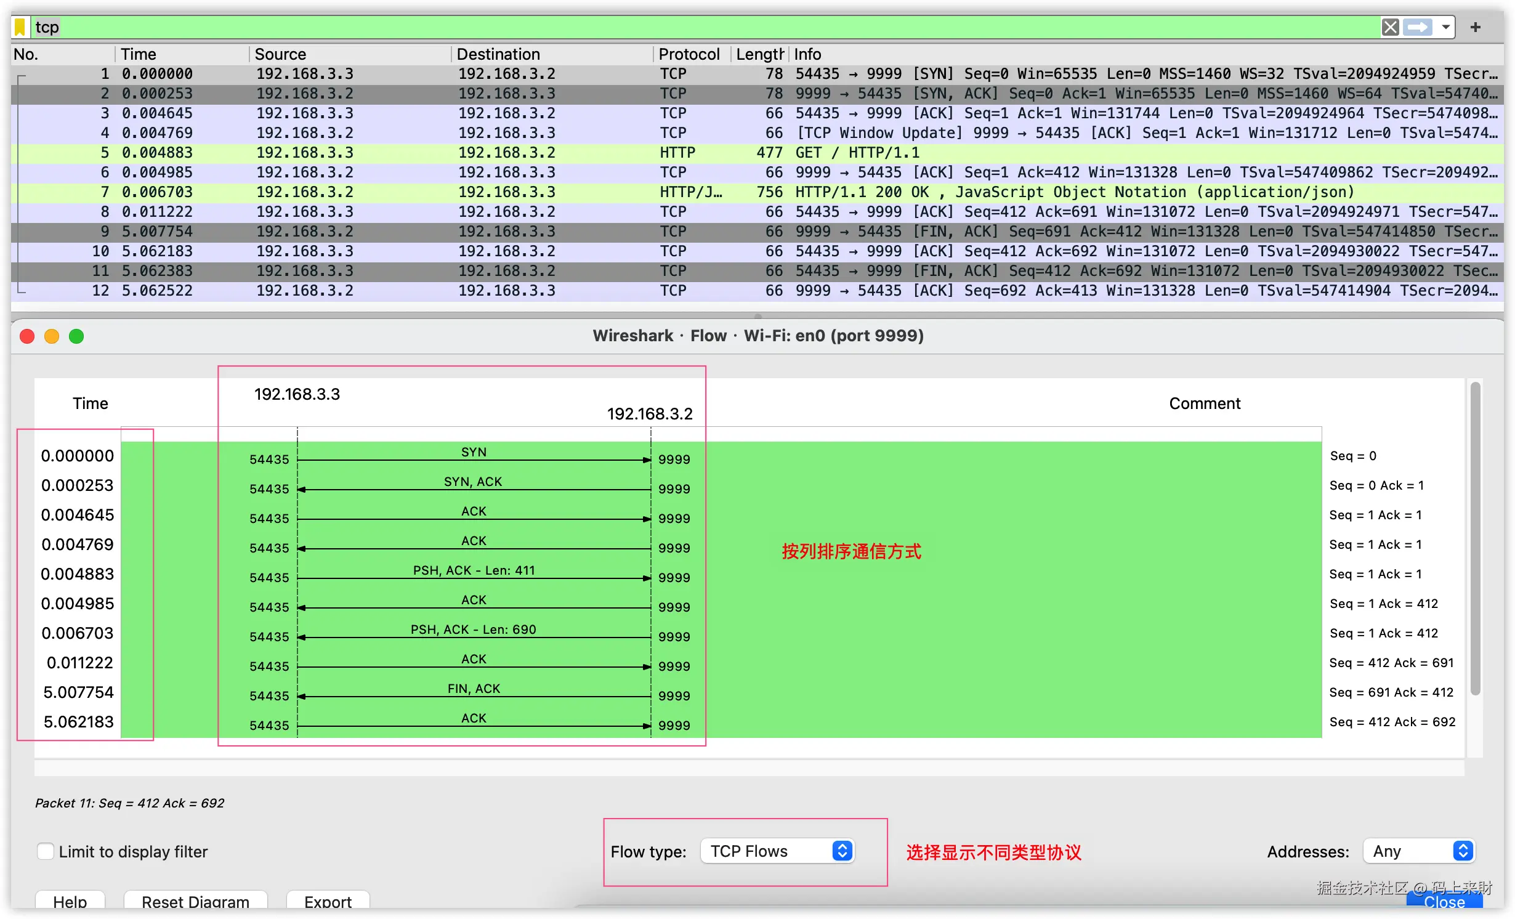Select the HTTP GET packet row number 5
Viewport: 1515px width, 919px height.
coord(431,152)
